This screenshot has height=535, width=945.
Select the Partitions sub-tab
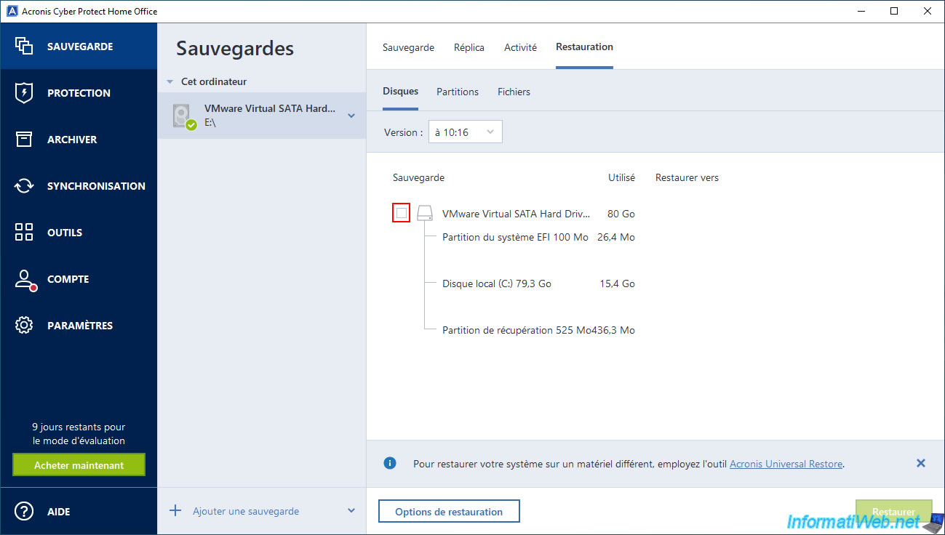458,92
